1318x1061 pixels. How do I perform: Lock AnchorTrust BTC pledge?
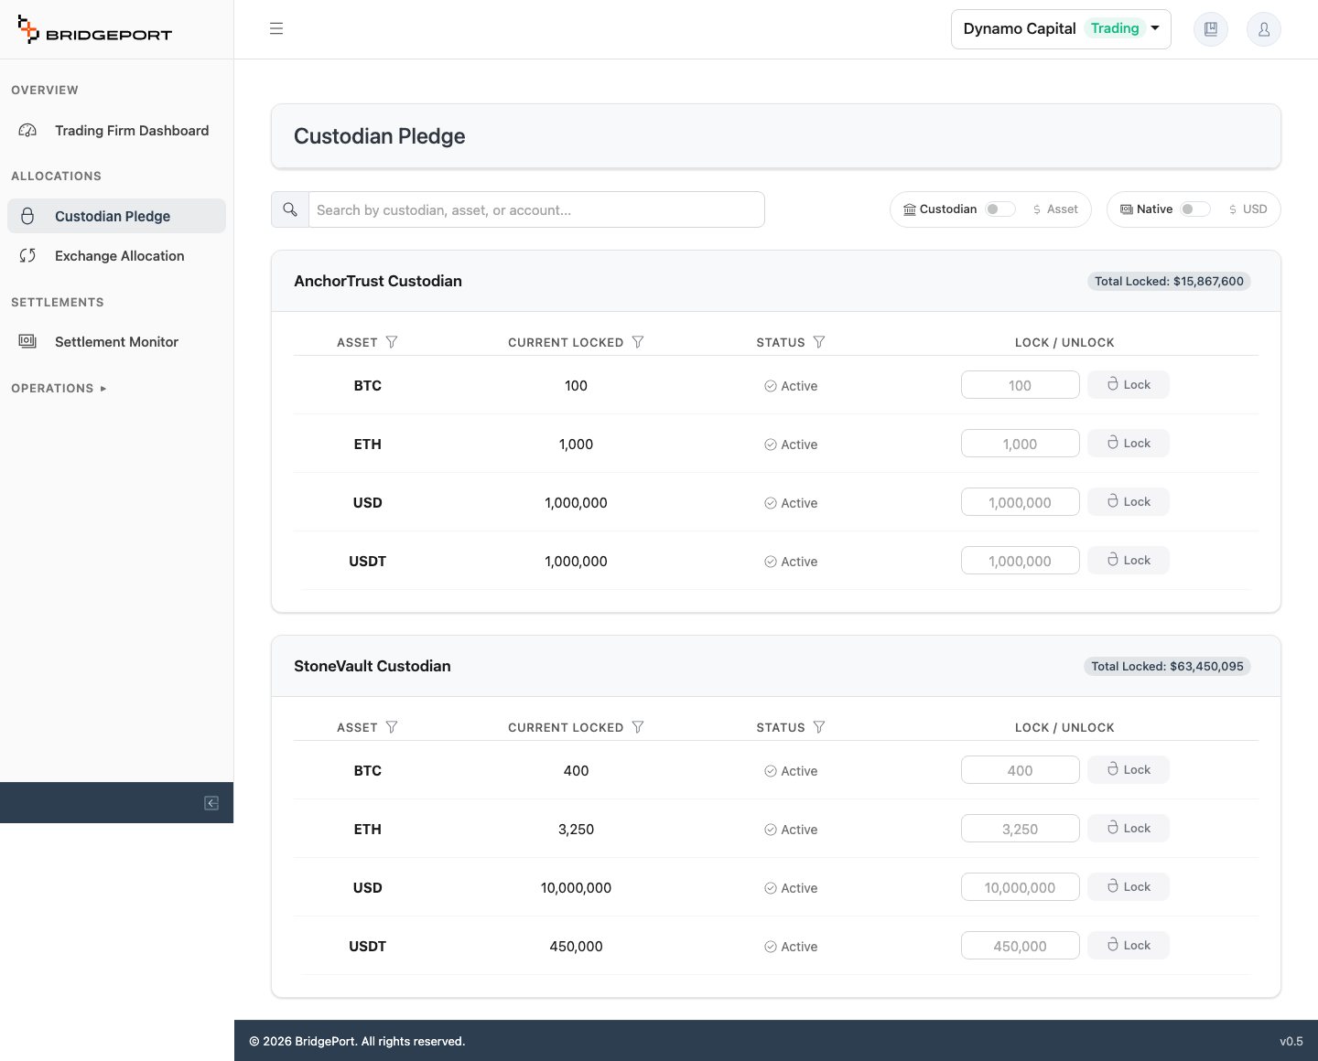(x=1129, y=385)
